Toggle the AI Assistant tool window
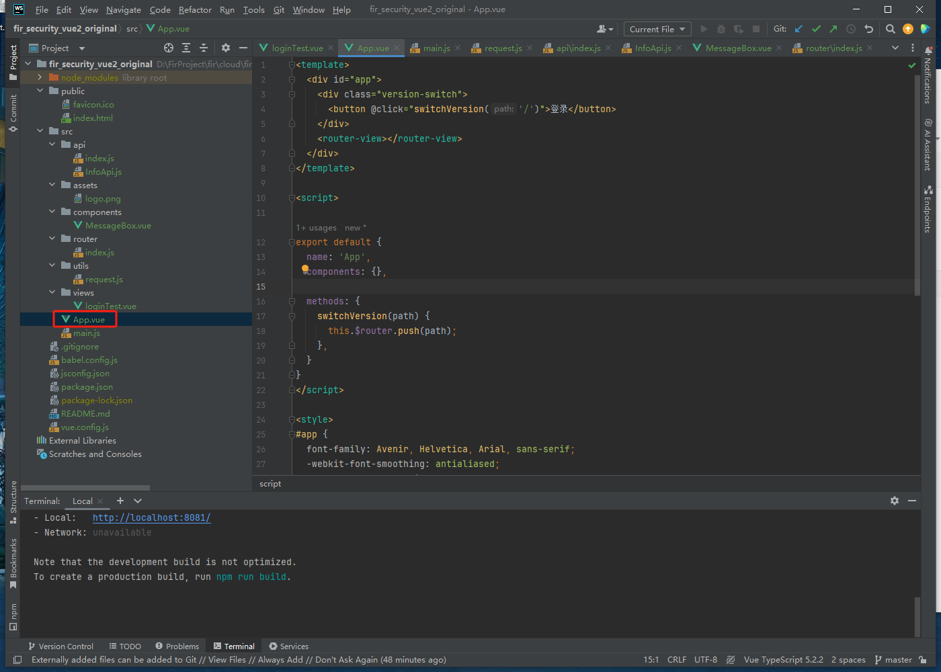Viewport: 941px width, 672px height. point(928,144)
